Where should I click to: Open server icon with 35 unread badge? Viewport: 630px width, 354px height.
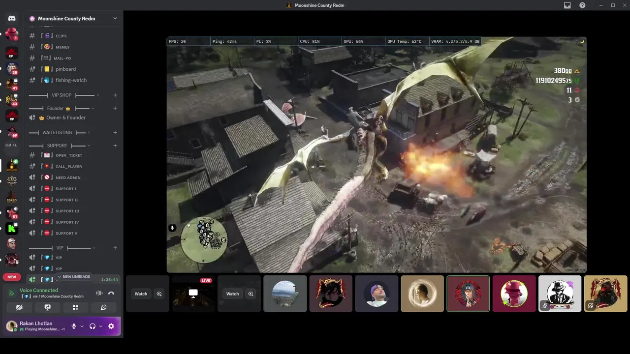tap(12, 69)
